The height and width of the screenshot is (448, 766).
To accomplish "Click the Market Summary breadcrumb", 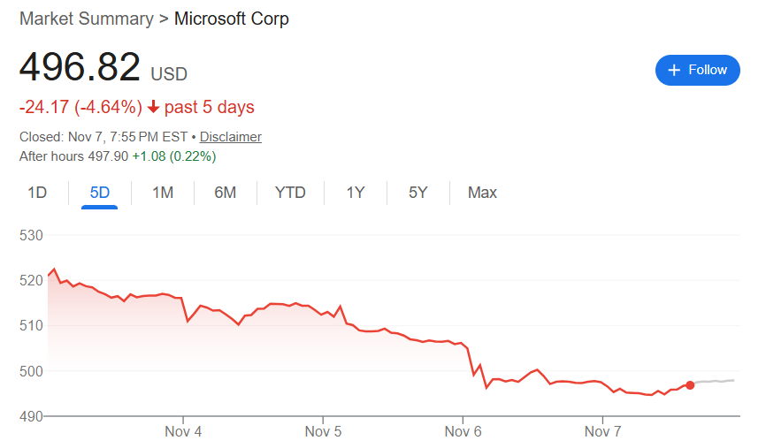I will [x=87, y=19].
